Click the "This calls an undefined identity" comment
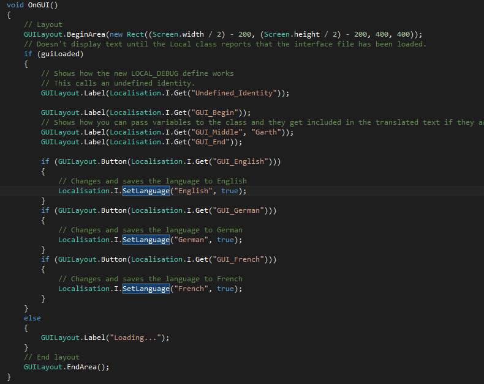The width and height of the screenshot is (484, 384). pyautogui.click(x=118, y=83)
